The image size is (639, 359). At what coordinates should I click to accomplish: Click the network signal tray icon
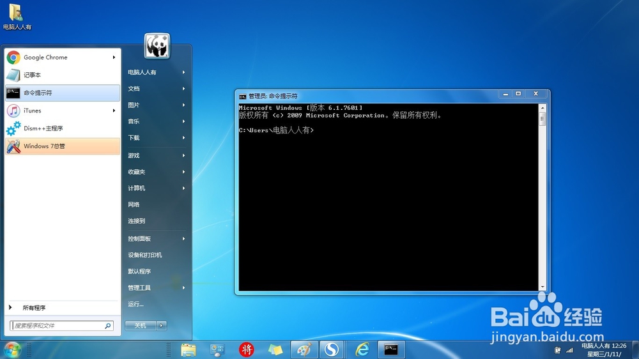pyautogui.click(x=569, y=350)
